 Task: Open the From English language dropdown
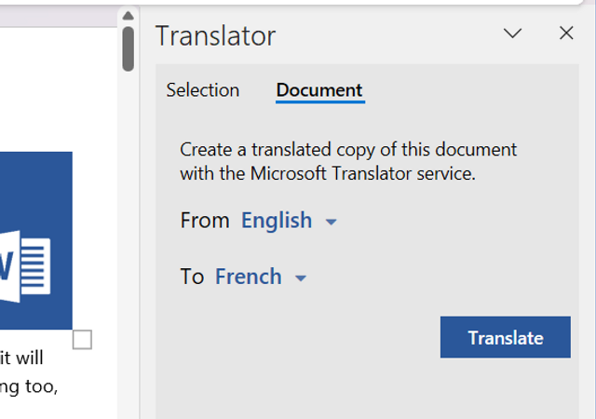[289, 220]
